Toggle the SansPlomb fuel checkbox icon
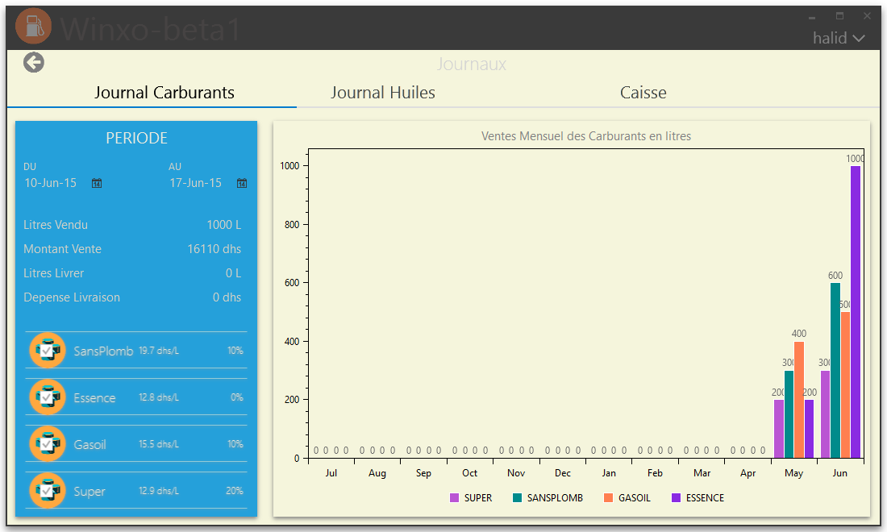887x532 pixels. click(x=48, y=351)
